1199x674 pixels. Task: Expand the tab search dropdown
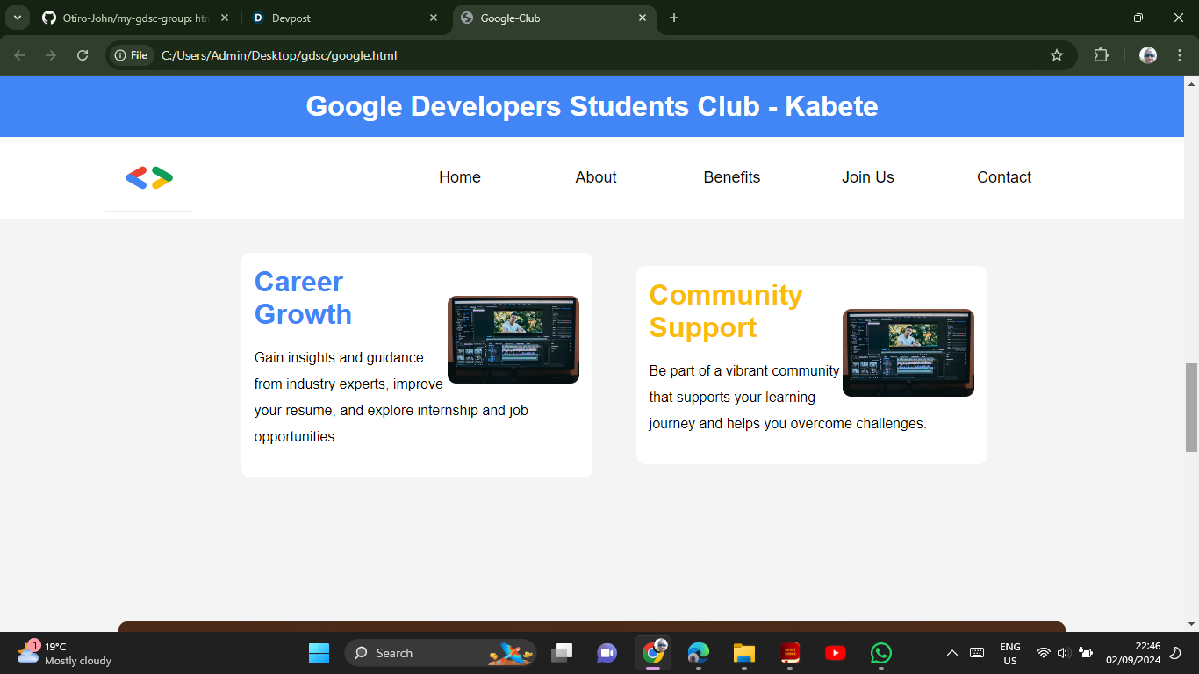tap(17, 18)
